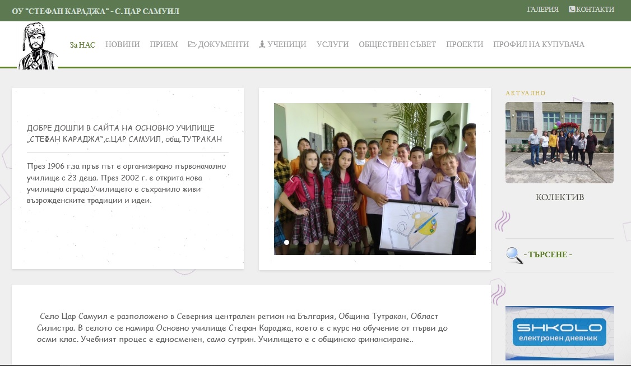Open the ПРИЕМ menu item
The image size is (631, 366).
pos(164,44)
